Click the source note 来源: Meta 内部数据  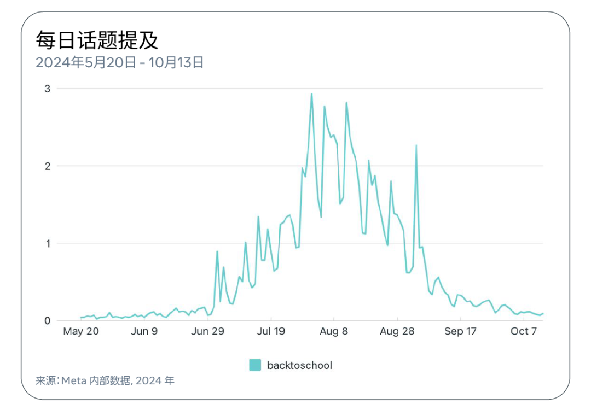click(105, 380)
